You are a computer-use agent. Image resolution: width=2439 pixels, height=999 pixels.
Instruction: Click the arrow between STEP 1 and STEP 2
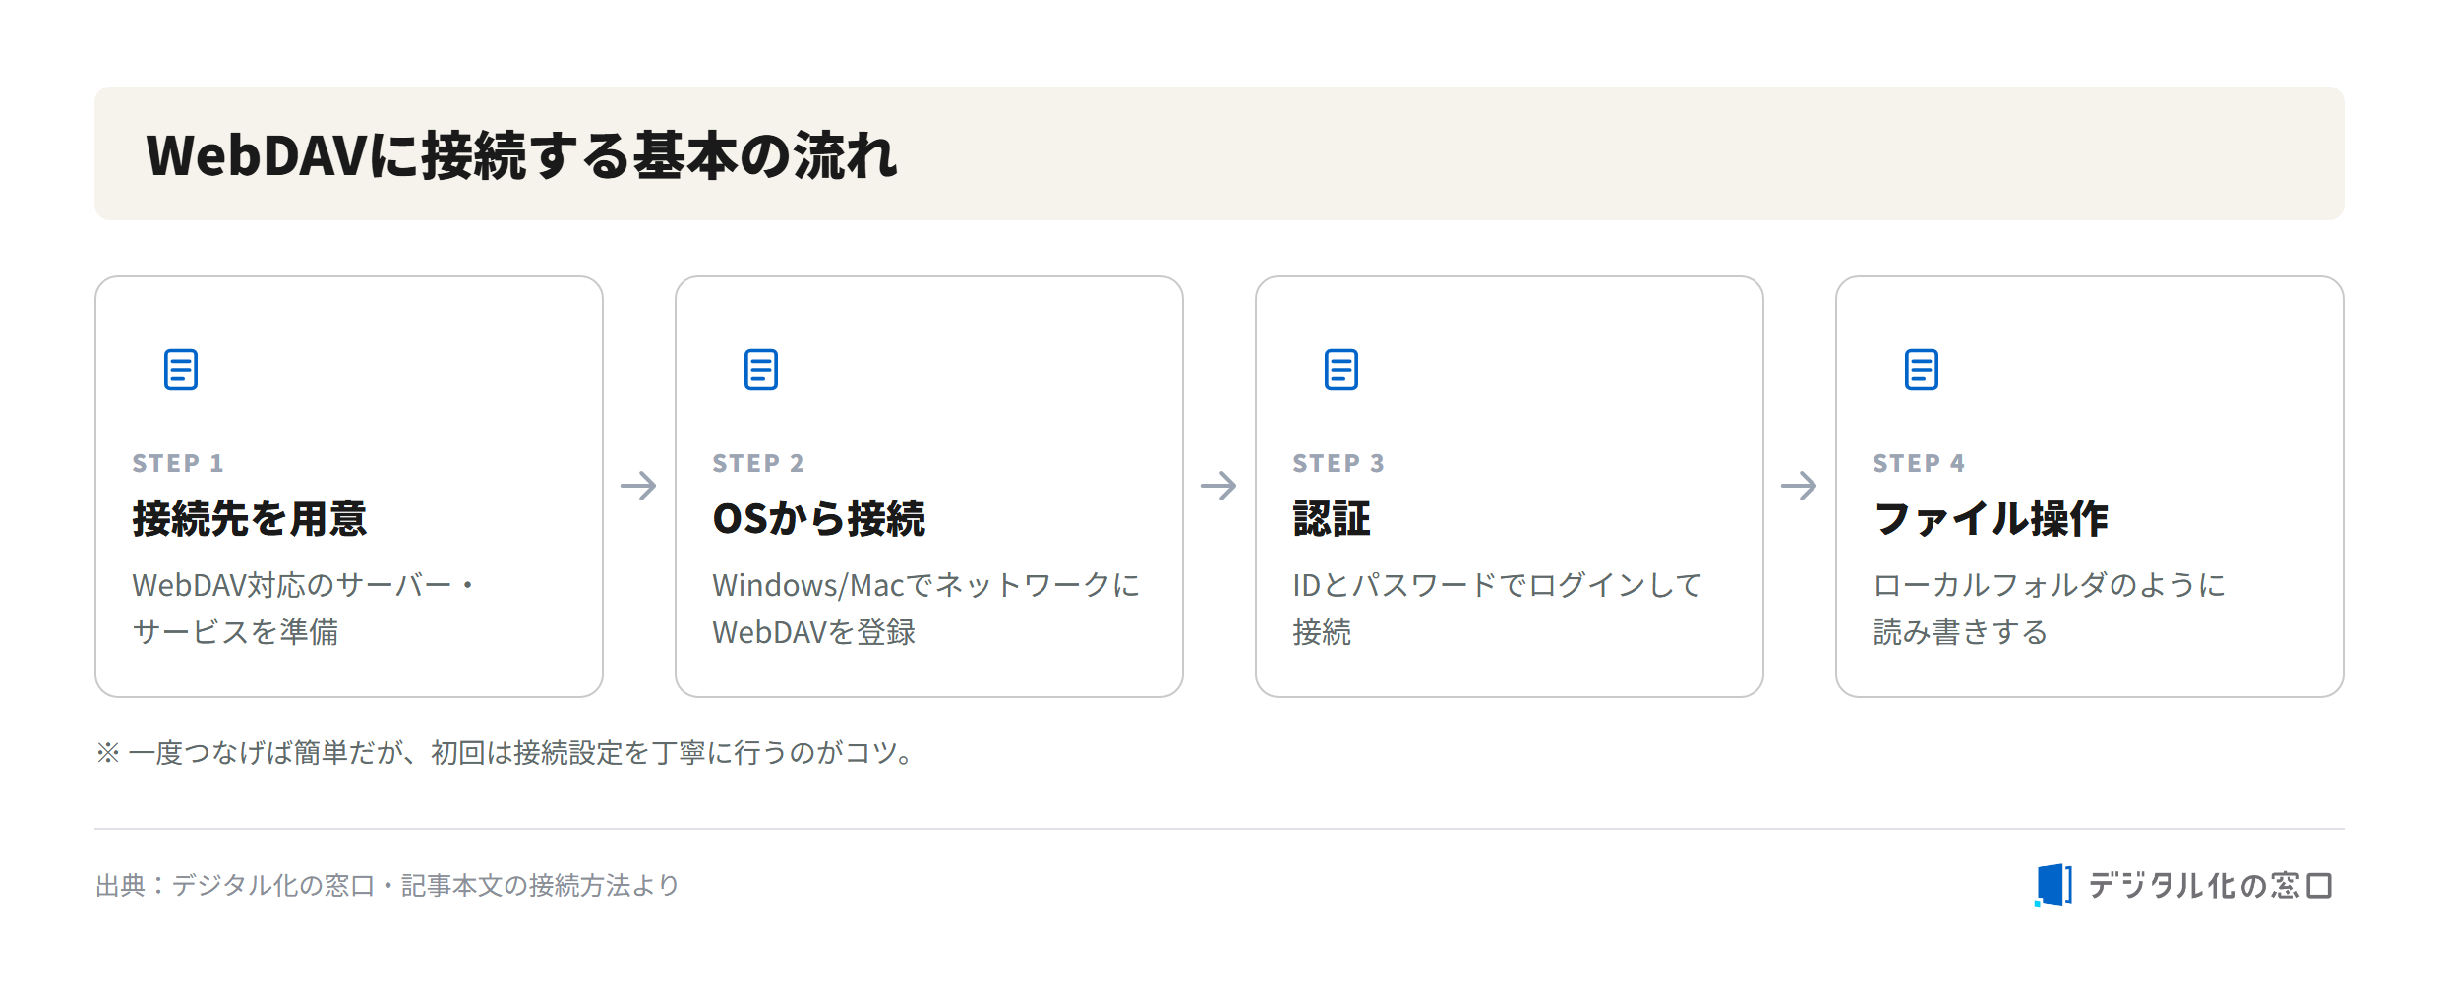point(639,486)
